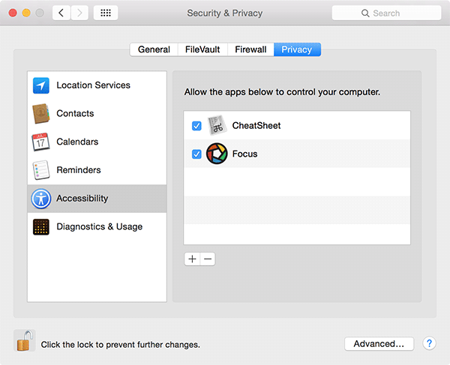Viewport: 450px width, 365px height.
Task: Click the Accessibility icon in sidebar
Action: pos(40,199)
